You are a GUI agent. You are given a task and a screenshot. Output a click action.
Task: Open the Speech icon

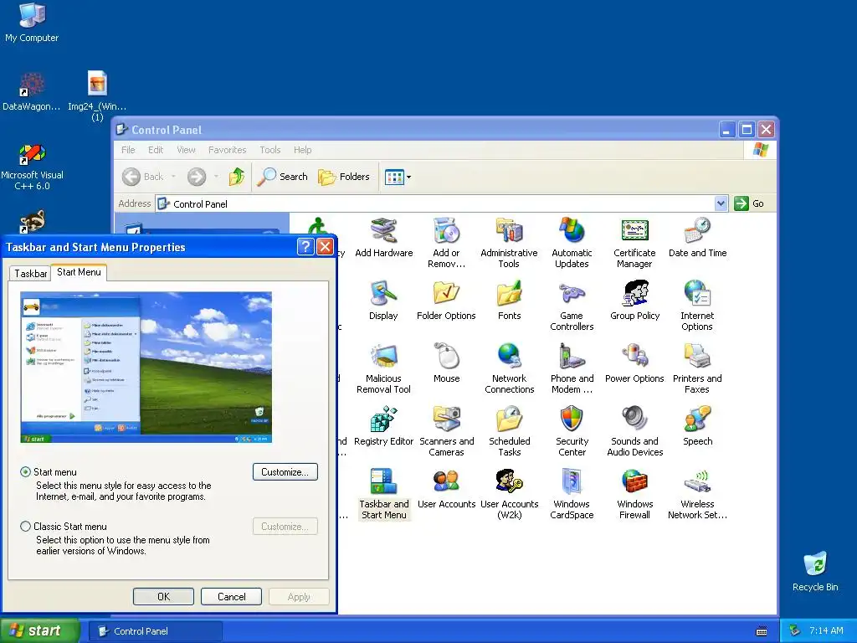(697, 426)
